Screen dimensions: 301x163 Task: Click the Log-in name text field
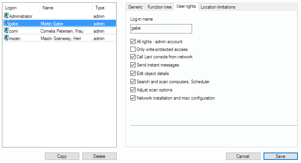(161, 29)
